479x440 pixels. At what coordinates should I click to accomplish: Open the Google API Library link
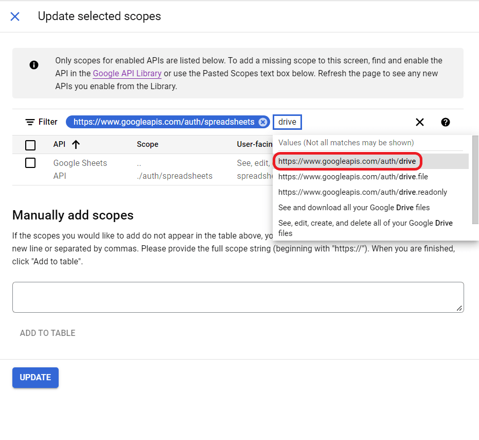(x=127, y=73)
